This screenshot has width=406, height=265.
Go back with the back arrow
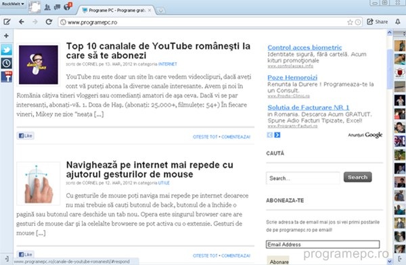pos(22,22)
